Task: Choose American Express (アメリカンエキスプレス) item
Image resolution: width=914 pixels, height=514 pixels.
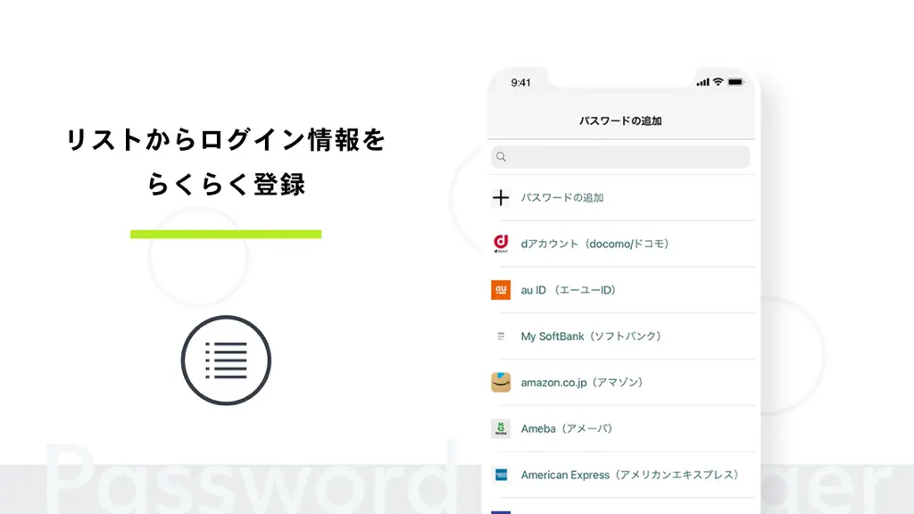Action: [x=621, y=475]
